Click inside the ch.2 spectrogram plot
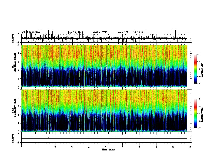 pos(104,111)
